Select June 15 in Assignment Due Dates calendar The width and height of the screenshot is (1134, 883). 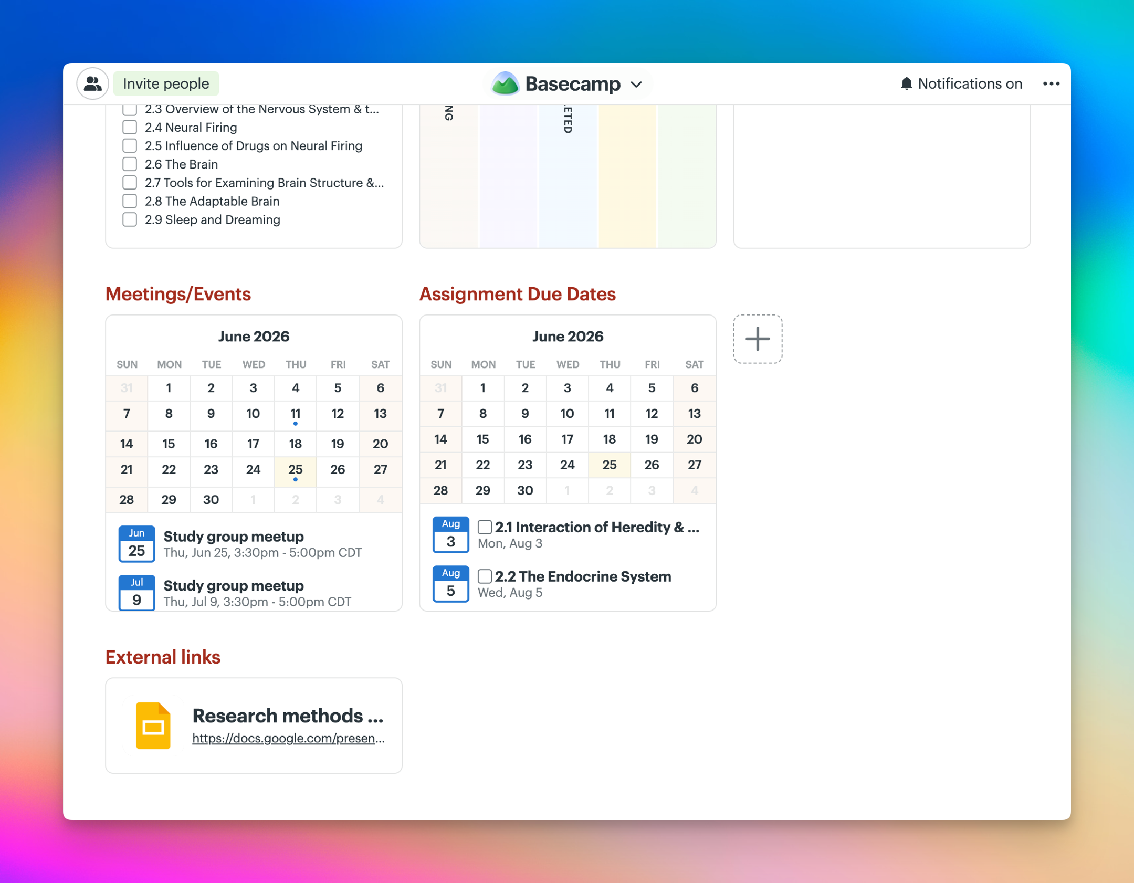pos(483,439)
